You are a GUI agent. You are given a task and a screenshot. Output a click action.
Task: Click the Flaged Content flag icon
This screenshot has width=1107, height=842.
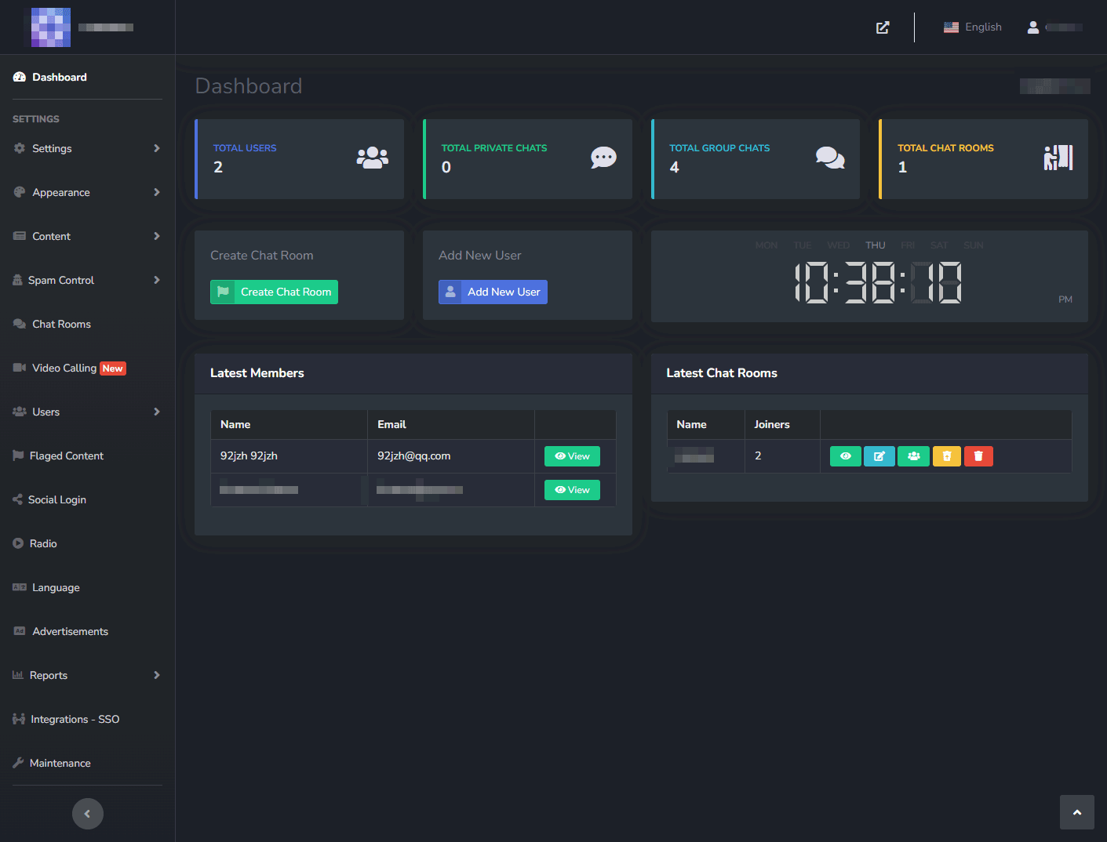pyautogui.click(x=18, y=455)
